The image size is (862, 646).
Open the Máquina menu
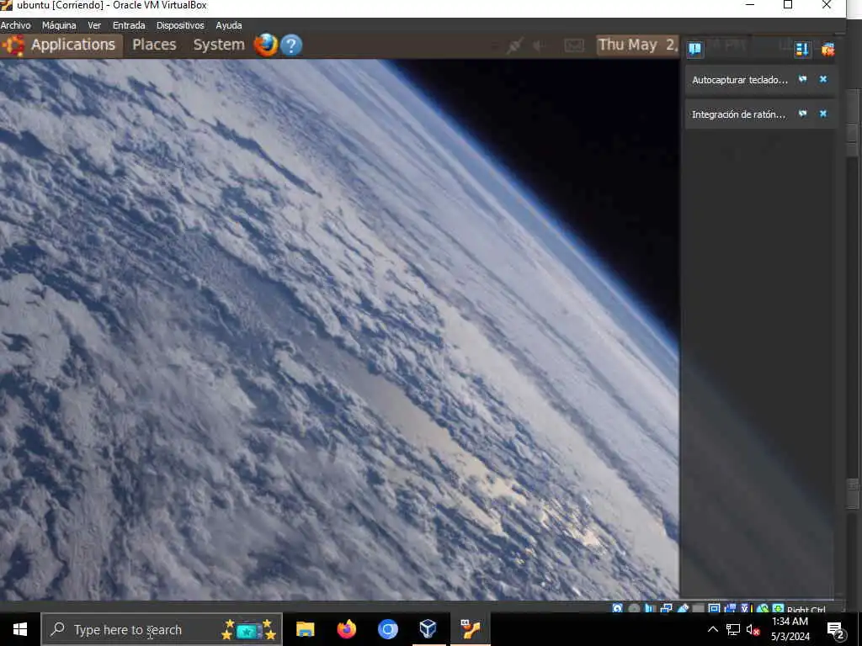click(59, 25)
